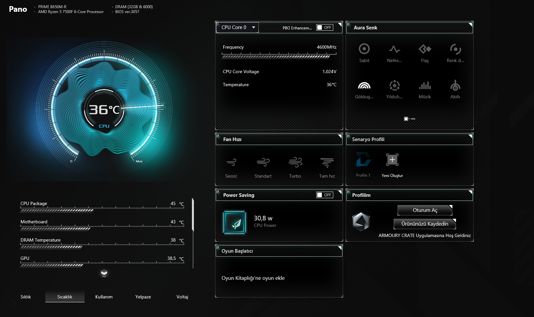Select the Sabit static lighting effect icon
Image resolution: width=534 pixels, height=317 pixels.
[364, 49]
